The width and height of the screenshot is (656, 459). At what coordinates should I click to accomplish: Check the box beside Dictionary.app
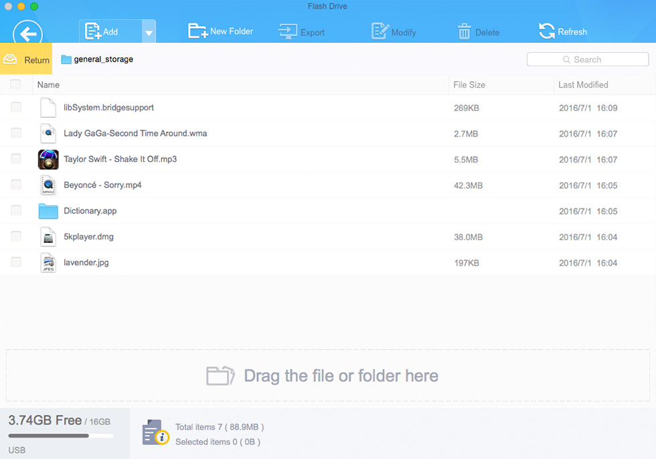16,210
